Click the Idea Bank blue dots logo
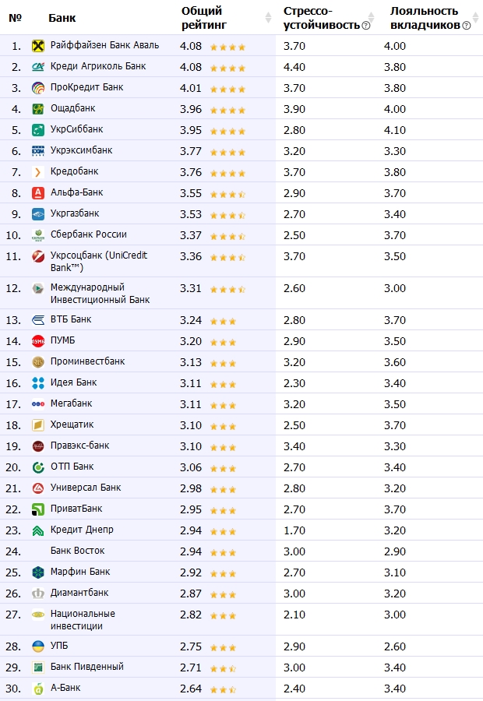The height and width of the screenshot is (701, 483). point(38,382)
